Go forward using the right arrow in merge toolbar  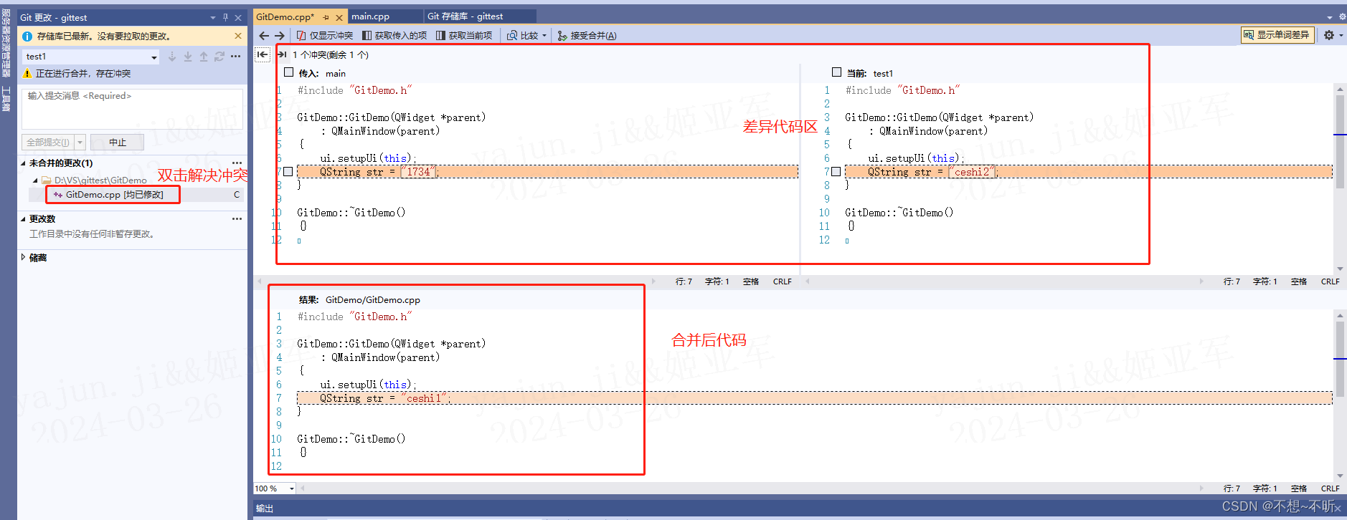coord(280,35)
